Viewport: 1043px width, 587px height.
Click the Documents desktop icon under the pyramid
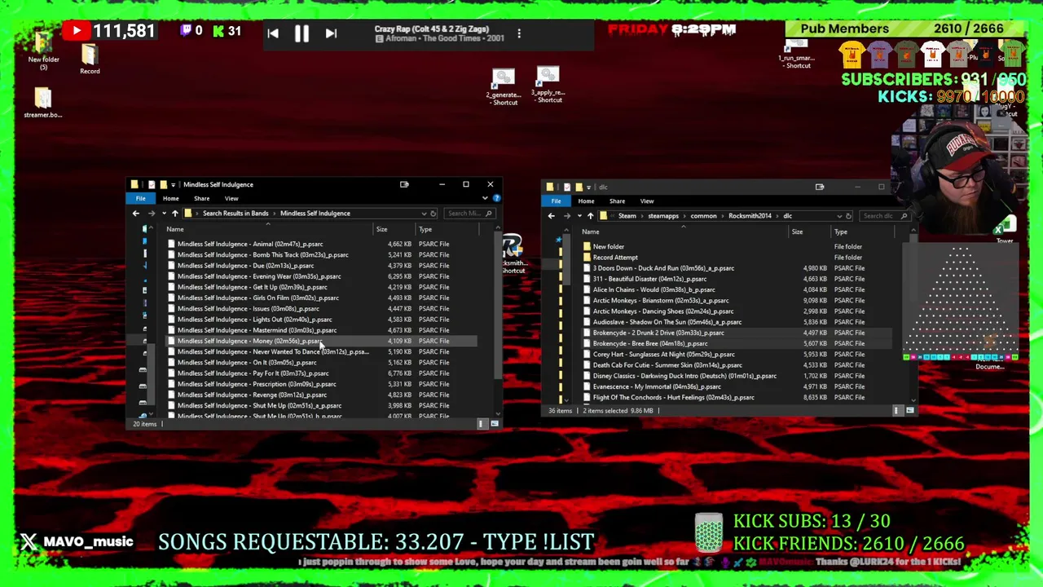click(x=990, y=361)
